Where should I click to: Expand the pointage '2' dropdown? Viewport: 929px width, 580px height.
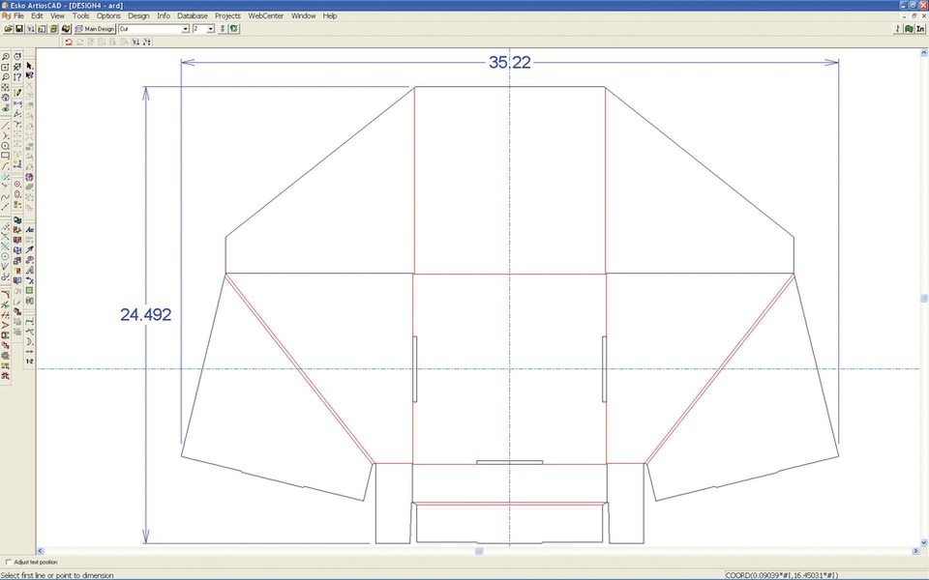click(x=210, y=29)
